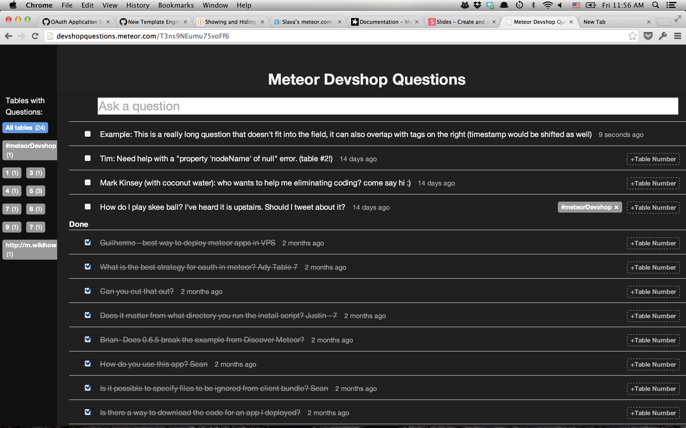Bookmark this page with the star icon
The width and height of the screenshot is (686, 428).
click(632, 36)
